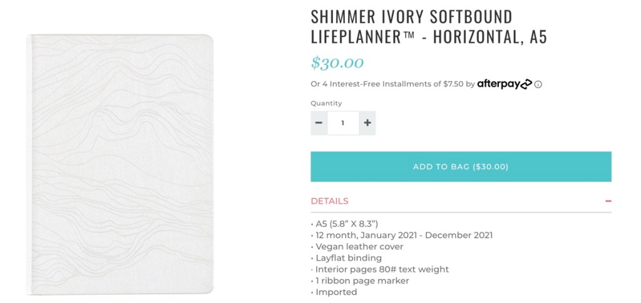Click the quantity number input field

click(x=343, y=123)
